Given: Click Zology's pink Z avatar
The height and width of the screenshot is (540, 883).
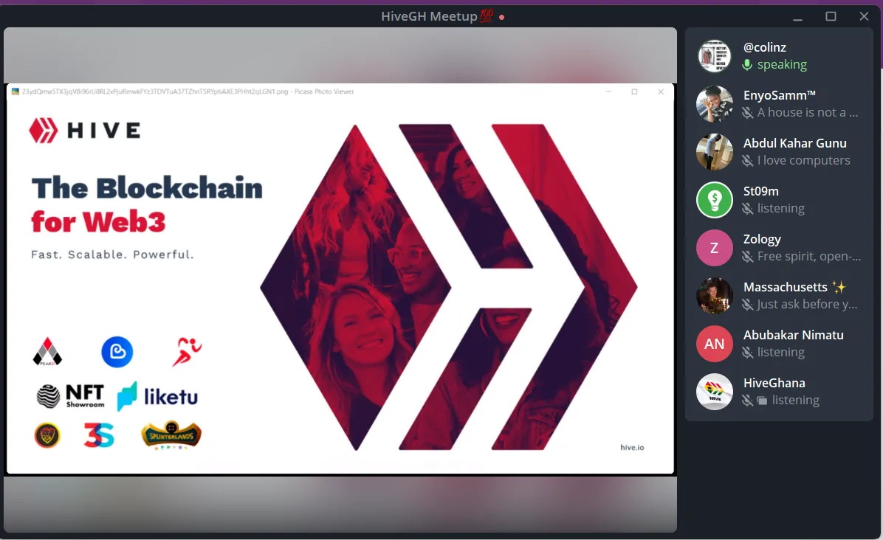Looking at the screenshot, I should 715,248.
